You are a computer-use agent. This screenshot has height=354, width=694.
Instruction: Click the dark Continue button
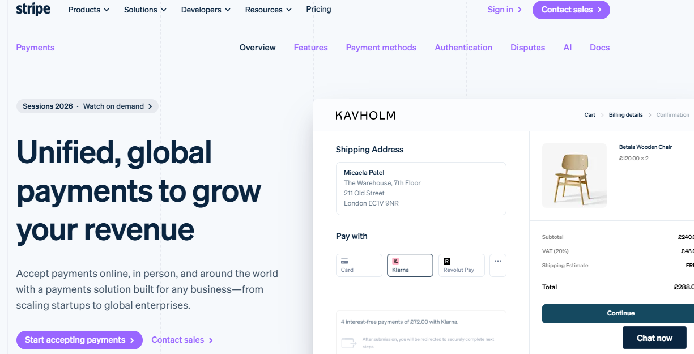coord(618,313)
